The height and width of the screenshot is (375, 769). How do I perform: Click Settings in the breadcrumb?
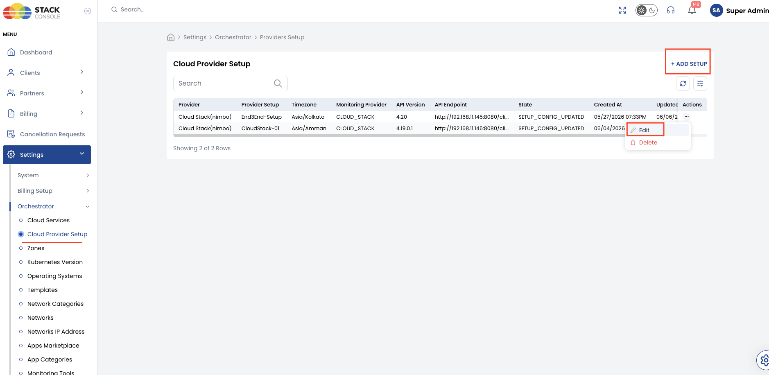coord(195,37)
